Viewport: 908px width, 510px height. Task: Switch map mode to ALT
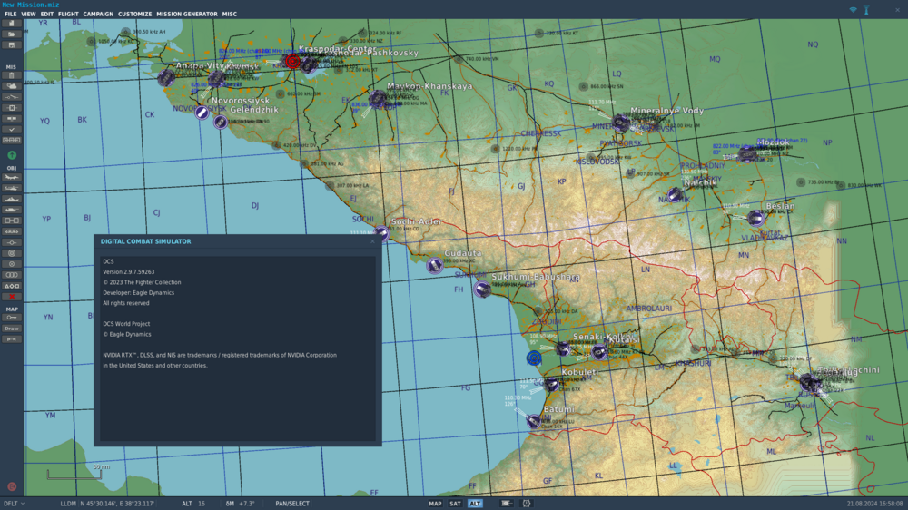pyautogui.click(x=475, y=504)
